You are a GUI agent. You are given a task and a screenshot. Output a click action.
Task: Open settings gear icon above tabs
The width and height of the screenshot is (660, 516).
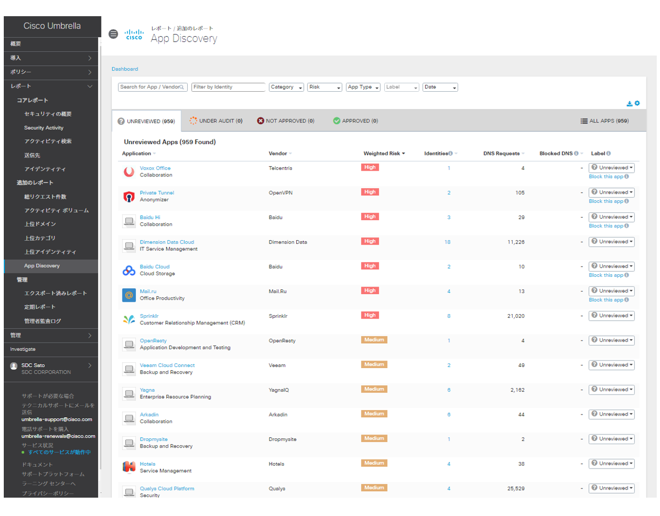point(637,103)
